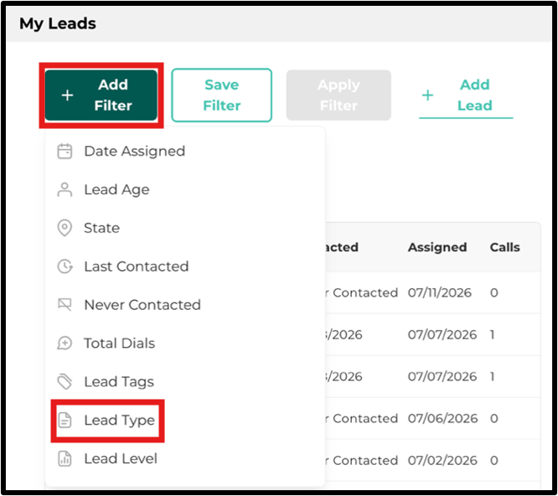Screen dimensions: 558x496
Task: Click the chat-plus icon beside Total Dials
Action: pos(65,344)
